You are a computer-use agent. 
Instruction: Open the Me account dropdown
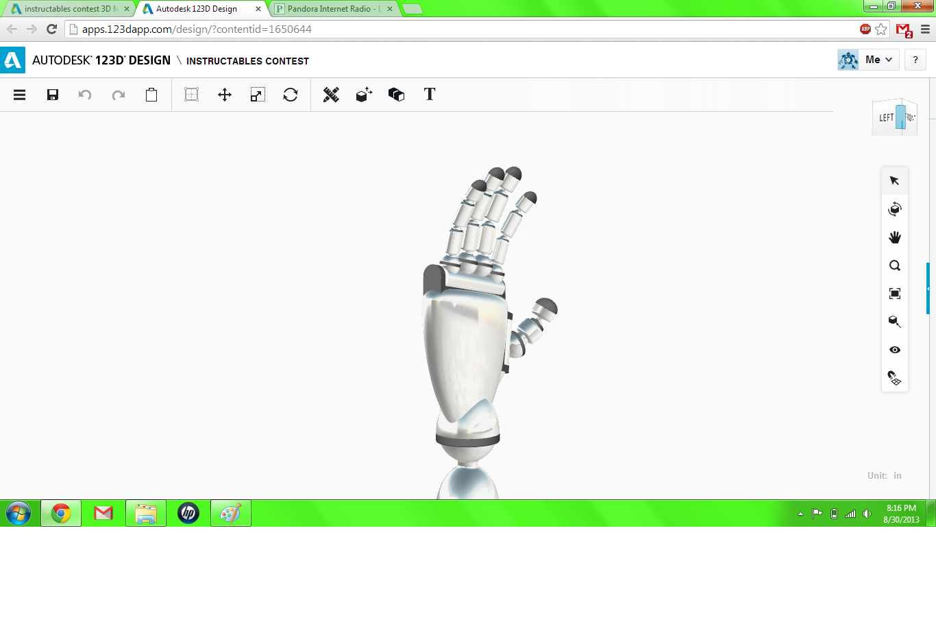point(867,60)
